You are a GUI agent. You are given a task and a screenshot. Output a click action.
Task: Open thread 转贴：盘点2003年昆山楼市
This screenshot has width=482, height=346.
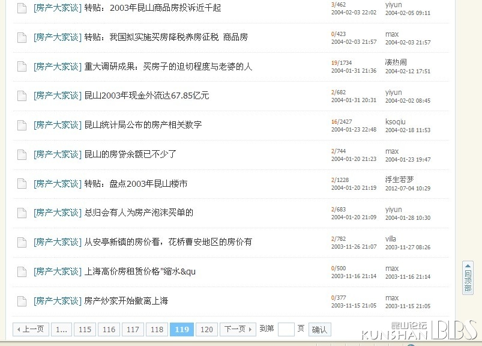click(x=136, y=184)
